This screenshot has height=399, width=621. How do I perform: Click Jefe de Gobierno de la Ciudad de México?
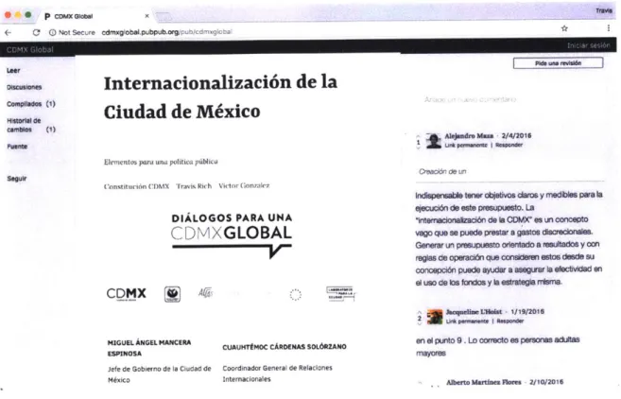coord(159,374)
